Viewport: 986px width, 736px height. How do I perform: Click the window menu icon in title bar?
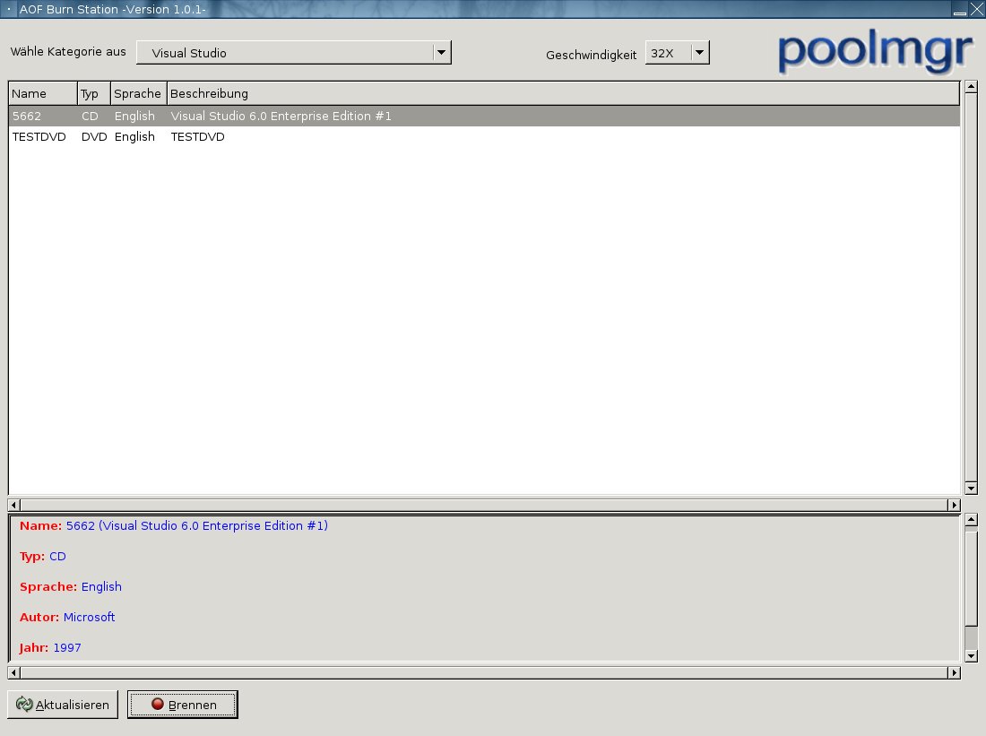pyautogui.click(x=8, y=10)
